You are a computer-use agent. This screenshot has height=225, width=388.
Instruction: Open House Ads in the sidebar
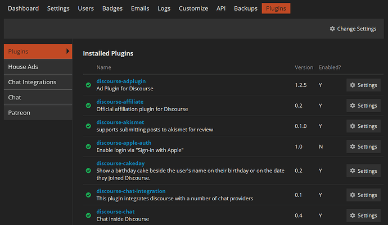click(38, 67)
